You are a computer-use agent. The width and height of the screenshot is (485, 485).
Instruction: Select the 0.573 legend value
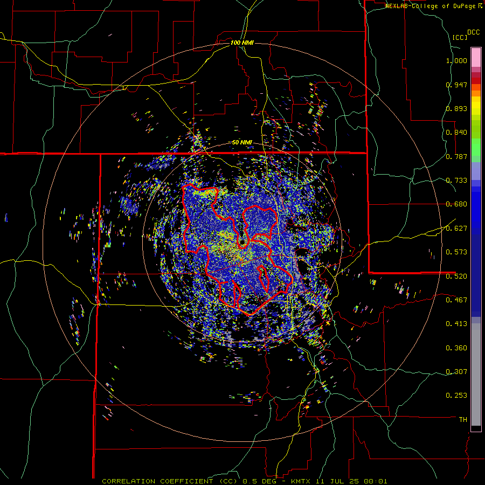tap(456, 252)
